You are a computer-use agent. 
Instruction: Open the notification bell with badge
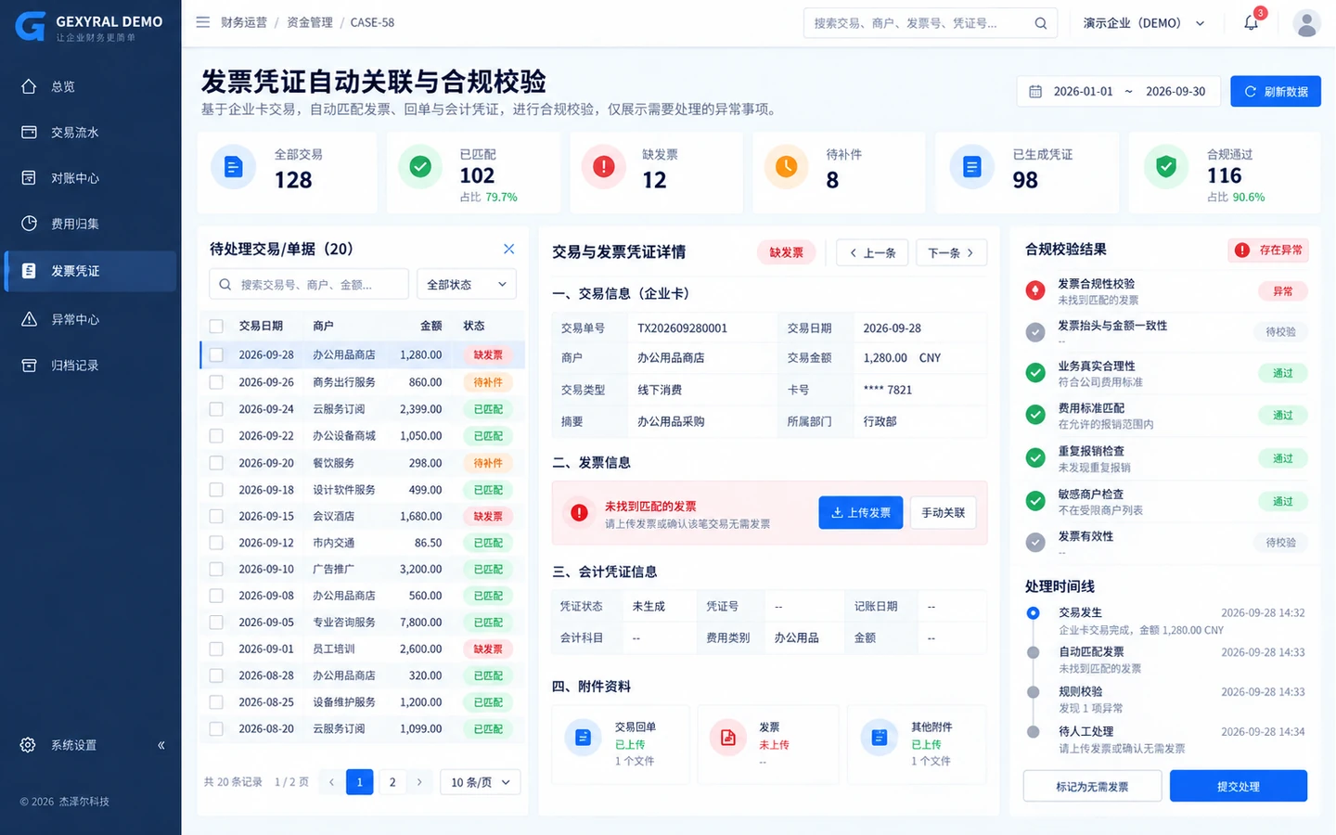click(x=1252, y=22)
